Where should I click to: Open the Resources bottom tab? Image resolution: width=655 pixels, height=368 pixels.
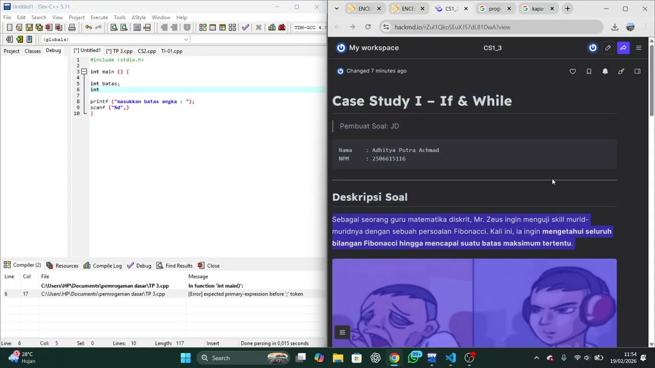pos(62,266)
